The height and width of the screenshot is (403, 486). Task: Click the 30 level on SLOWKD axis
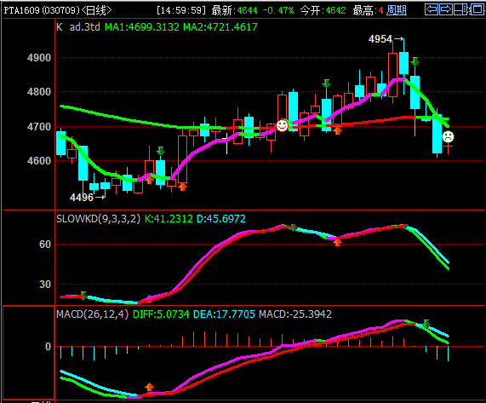(x=45, y=285)
